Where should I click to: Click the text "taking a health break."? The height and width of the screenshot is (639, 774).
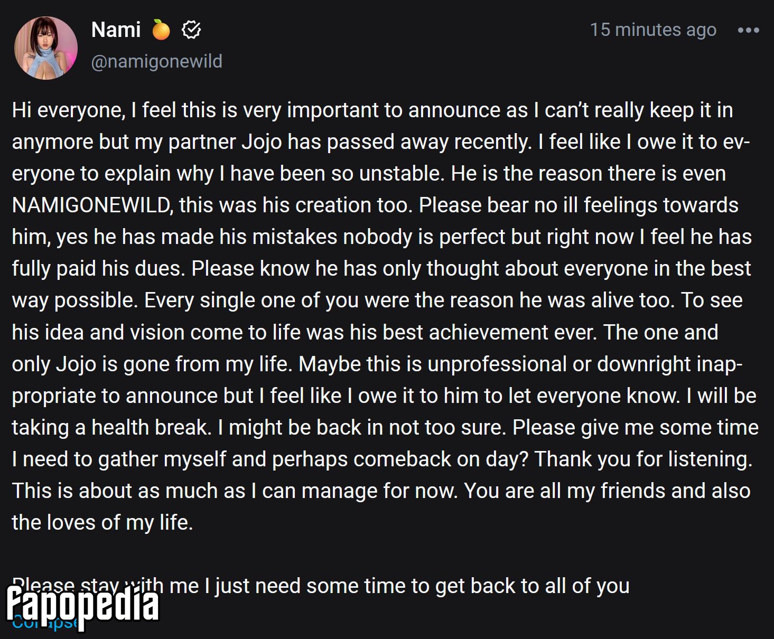[x=111, y=427]
